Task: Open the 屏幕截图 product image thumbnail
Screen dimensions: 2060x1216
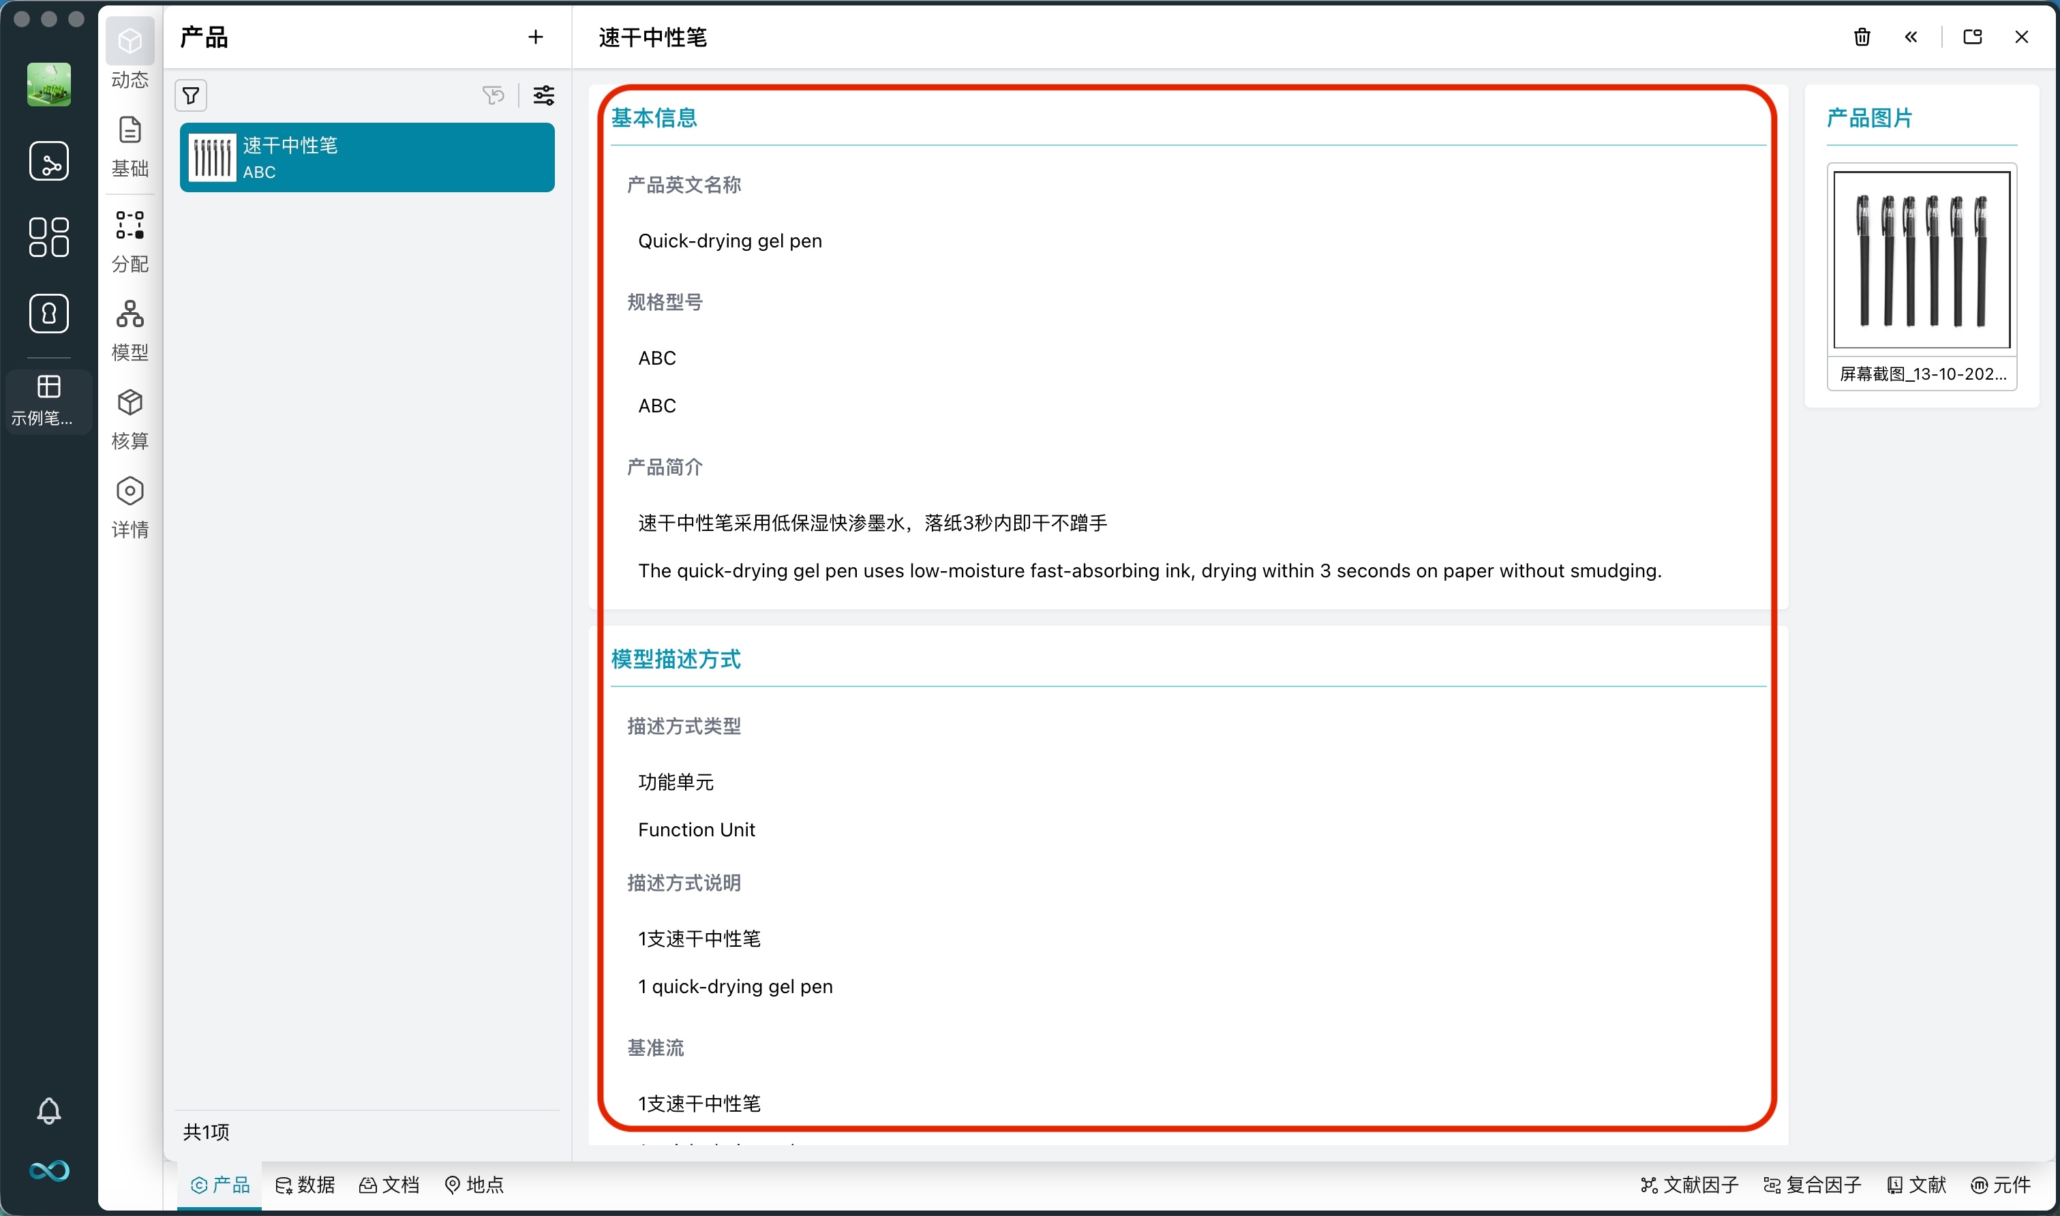Action: pos(1921,259)
